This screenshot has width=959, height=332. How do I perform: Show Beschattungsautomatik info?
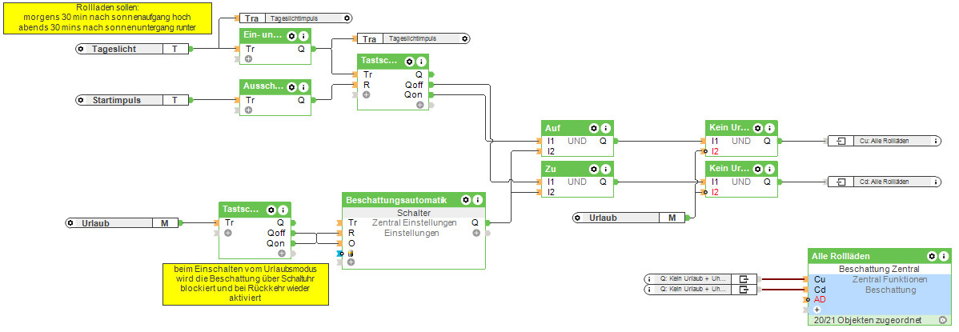pyautogui.click(x=476, y=200)
